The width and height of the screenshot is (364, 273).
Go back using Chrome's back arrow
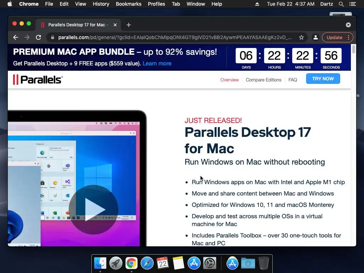pos(16,37)
